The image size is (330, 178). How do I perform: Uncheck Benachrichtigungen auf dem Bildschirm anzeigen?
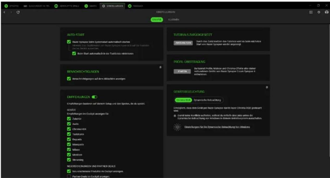click(x=69, y=79)
